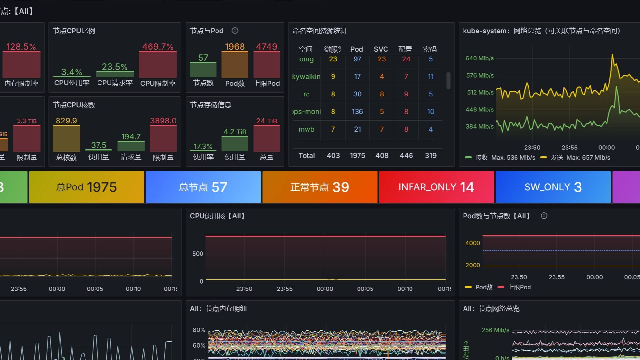Sort table by the 微服务 column header
Image resolution: width=640 pixels, height=360 pixels.
tap(333, 49)
